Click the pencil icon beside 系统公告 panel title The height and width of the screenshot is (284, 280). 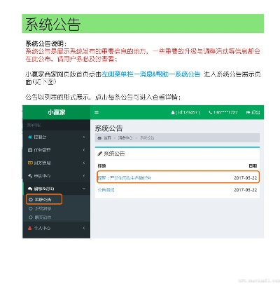pos(100,154)
